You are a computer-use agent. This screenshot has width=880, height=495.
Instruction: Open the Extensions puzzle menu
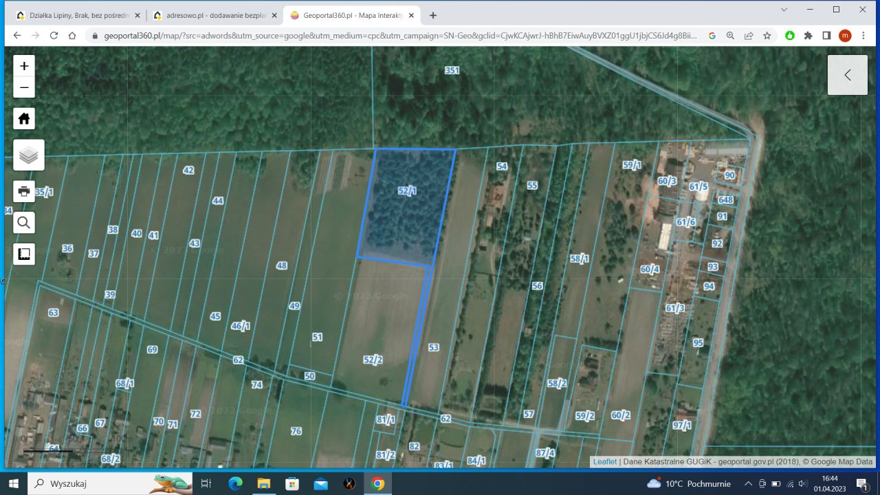click(808, 36)
